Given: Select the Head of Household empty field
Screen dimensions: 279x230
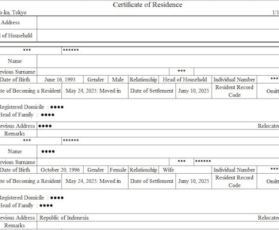Looking at the screenshot, I should (158, 36).
